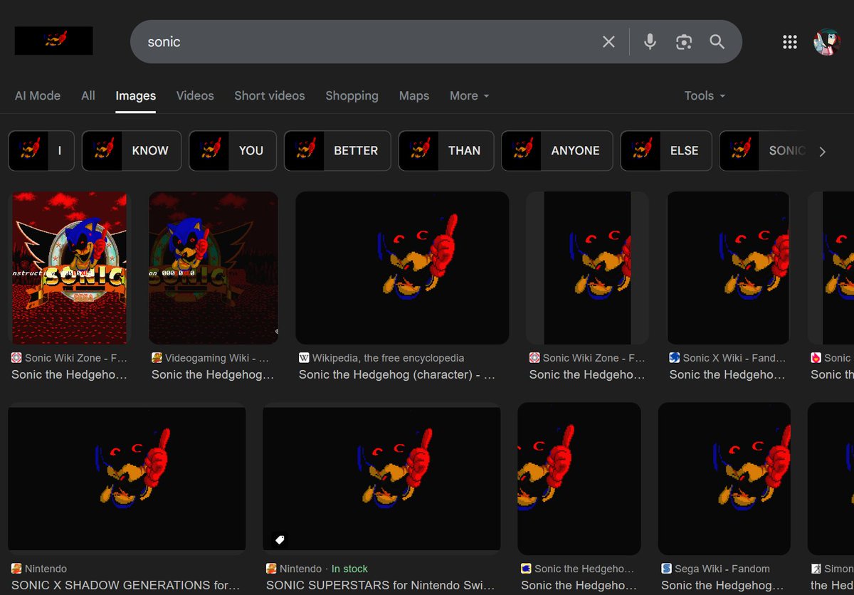Select the "SONIC" filter chip
This screenshot has height=595, width=854.
[x=763, y=151]
